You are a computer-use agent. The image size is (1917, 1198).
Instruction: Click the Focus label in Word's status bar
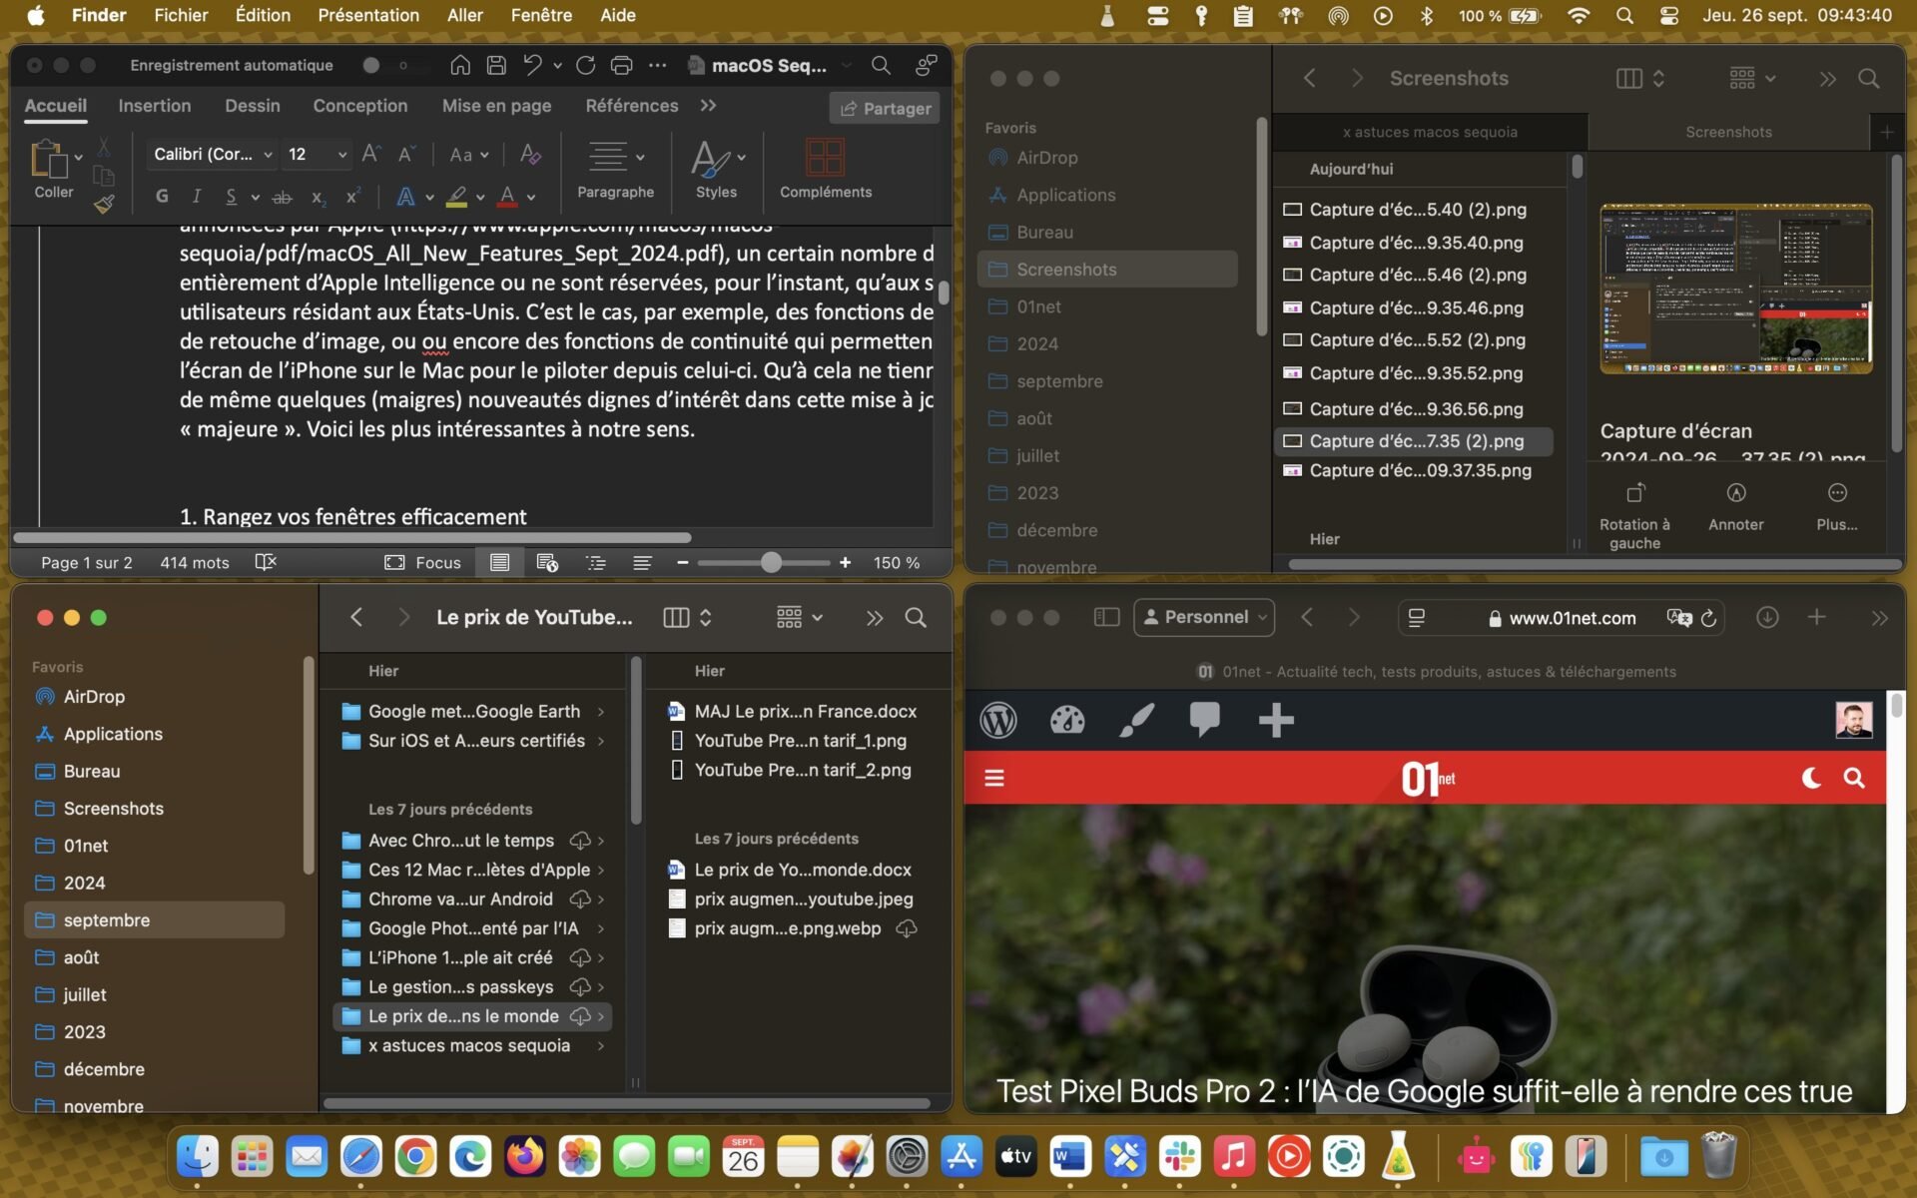(x=438, y=562)
